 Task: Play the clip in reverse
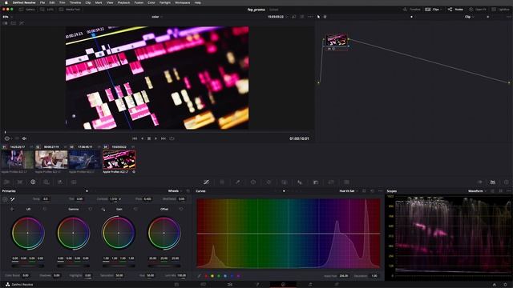point(142,138)
